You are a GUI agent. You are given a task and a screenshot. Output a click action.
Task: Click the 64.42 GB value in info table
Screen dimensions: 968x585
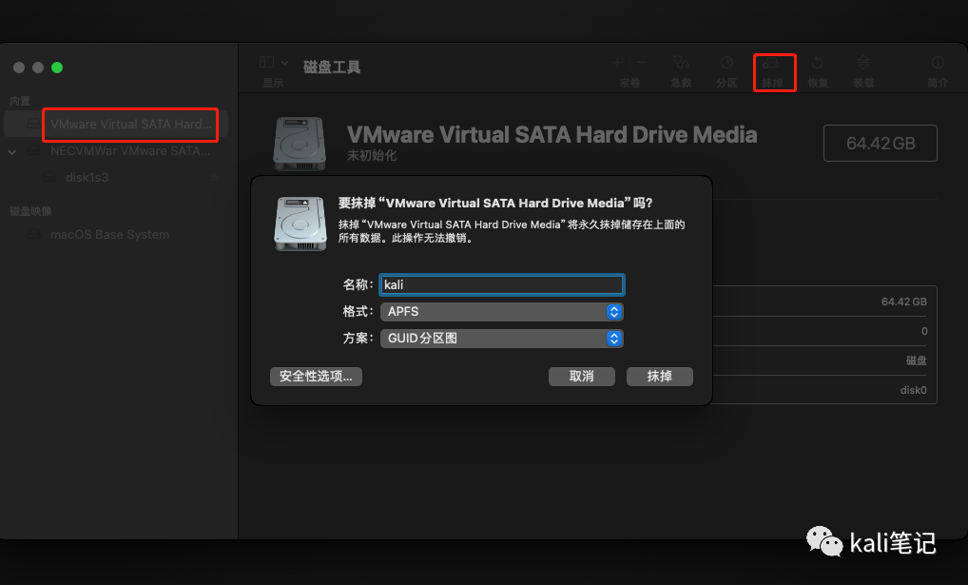903,302
